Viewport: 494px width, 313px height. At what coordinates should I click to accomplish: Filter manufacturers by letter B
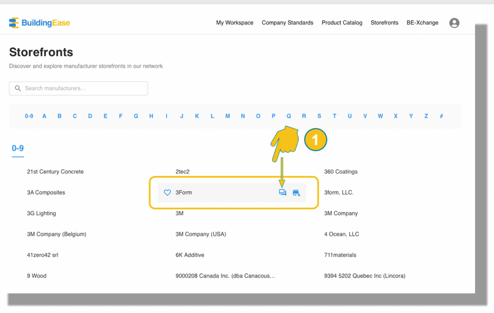pos(59,116)
